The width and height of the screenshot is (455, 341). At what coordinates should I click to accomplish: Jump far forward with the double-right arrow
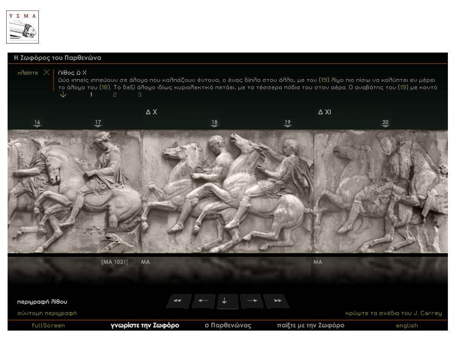(x=277, y=301)
